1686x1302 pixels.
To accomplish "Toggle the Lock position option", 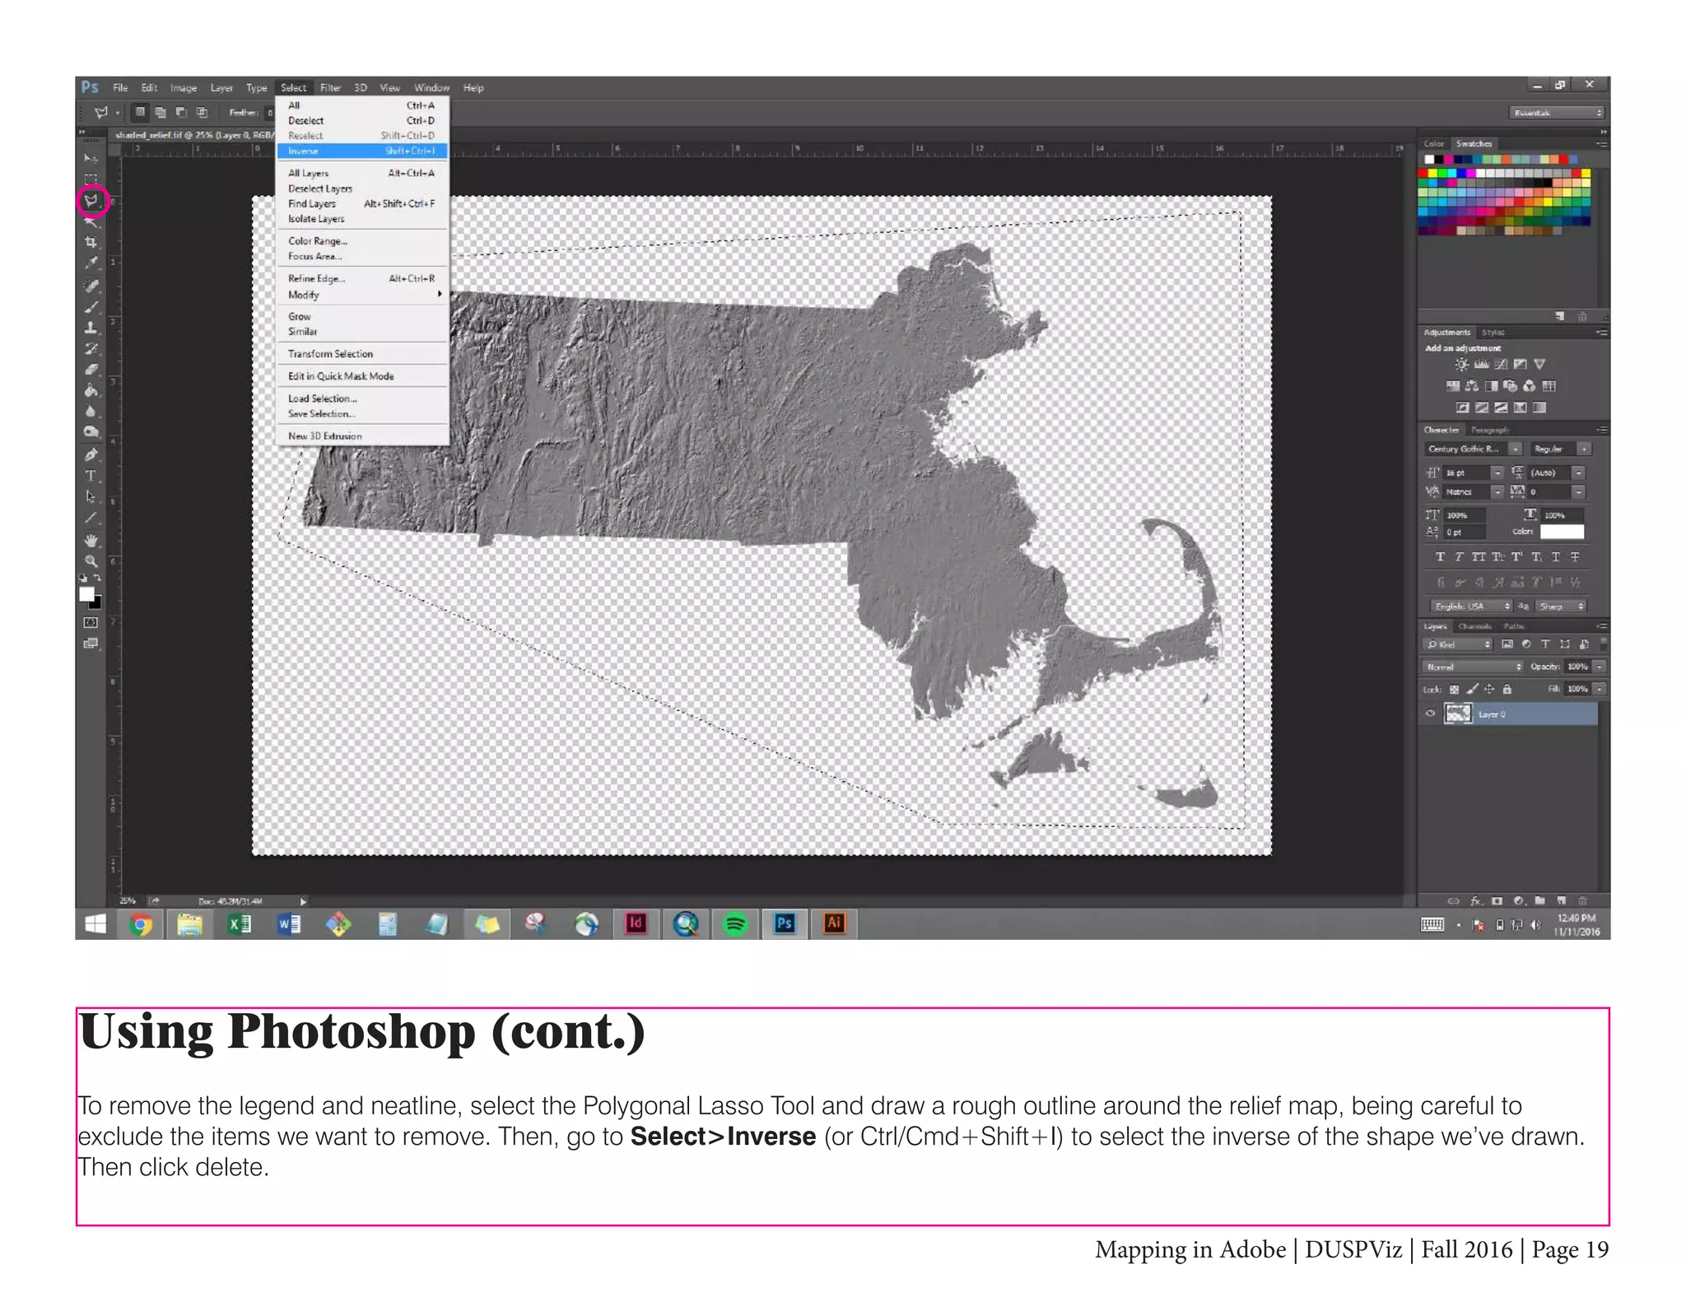I will pos(1489,689).
